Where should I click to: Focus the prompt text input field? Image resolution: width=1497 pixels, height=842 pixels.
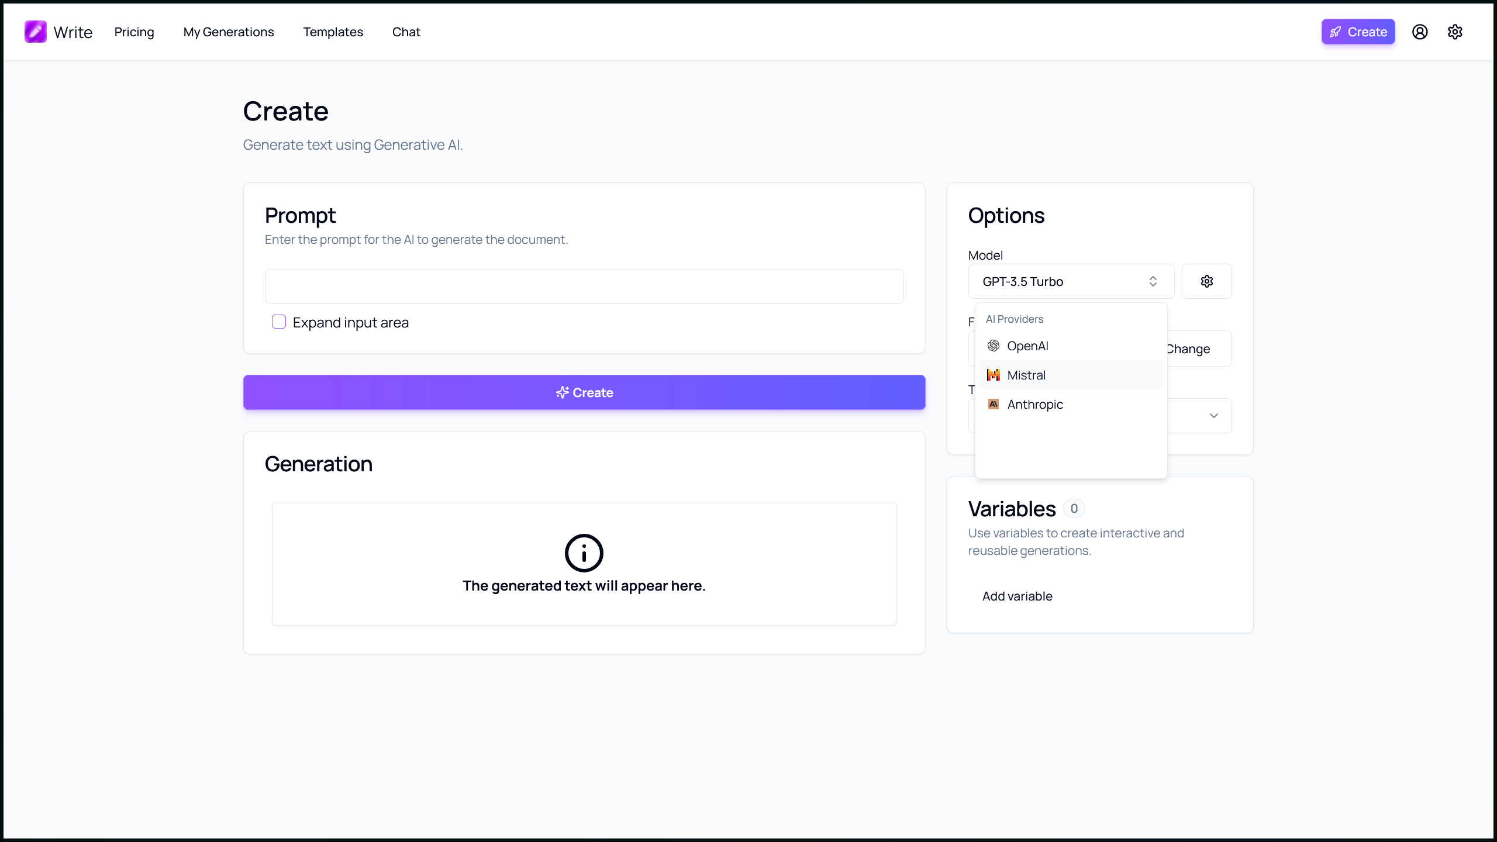point(584,287)
